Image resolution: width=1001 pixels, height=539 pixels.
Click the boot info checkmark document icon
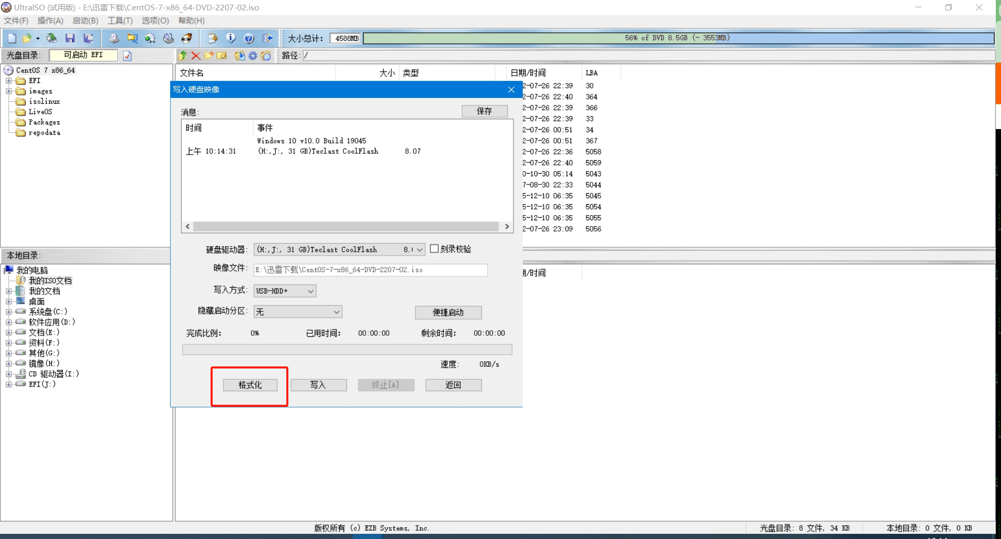(x=128, y=55)
